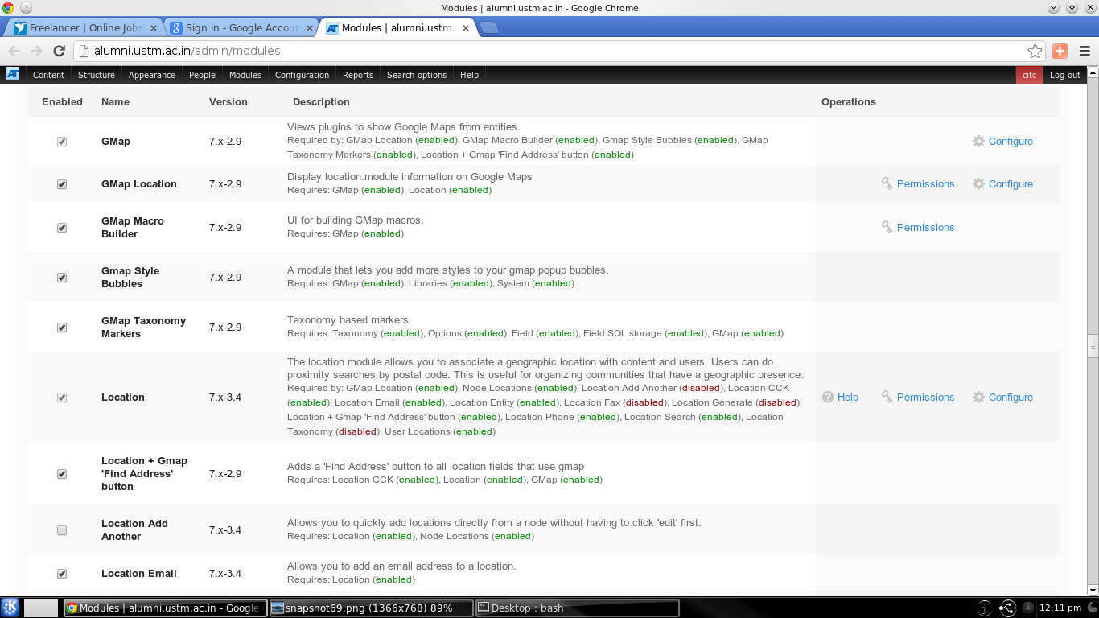This screenshot has height=618, width=1099.
Task: Click the scrollbar down arrow
Action: [x=1093, y=590]
